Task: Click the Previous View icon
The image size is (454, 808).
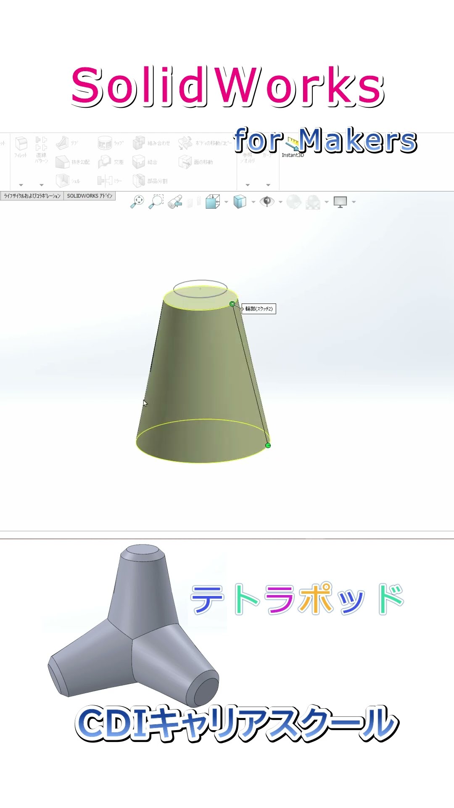Action: tap(175, 202)
